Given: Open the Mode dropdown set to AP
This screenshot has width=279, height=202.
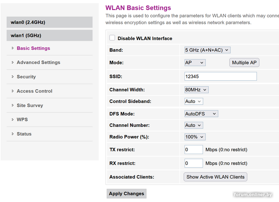Looking at the screenshot, I should [x=195, y=63].
